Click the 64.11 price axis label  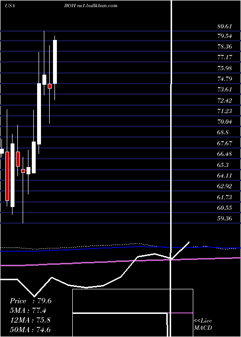pyautogui.click(x=225, y=175)
